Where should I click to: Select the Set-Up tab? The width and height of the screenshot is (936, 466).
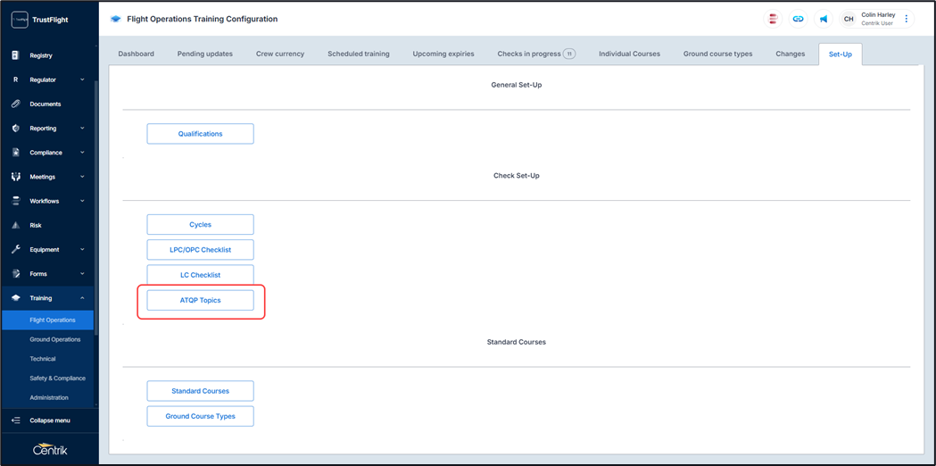point(841,54)
